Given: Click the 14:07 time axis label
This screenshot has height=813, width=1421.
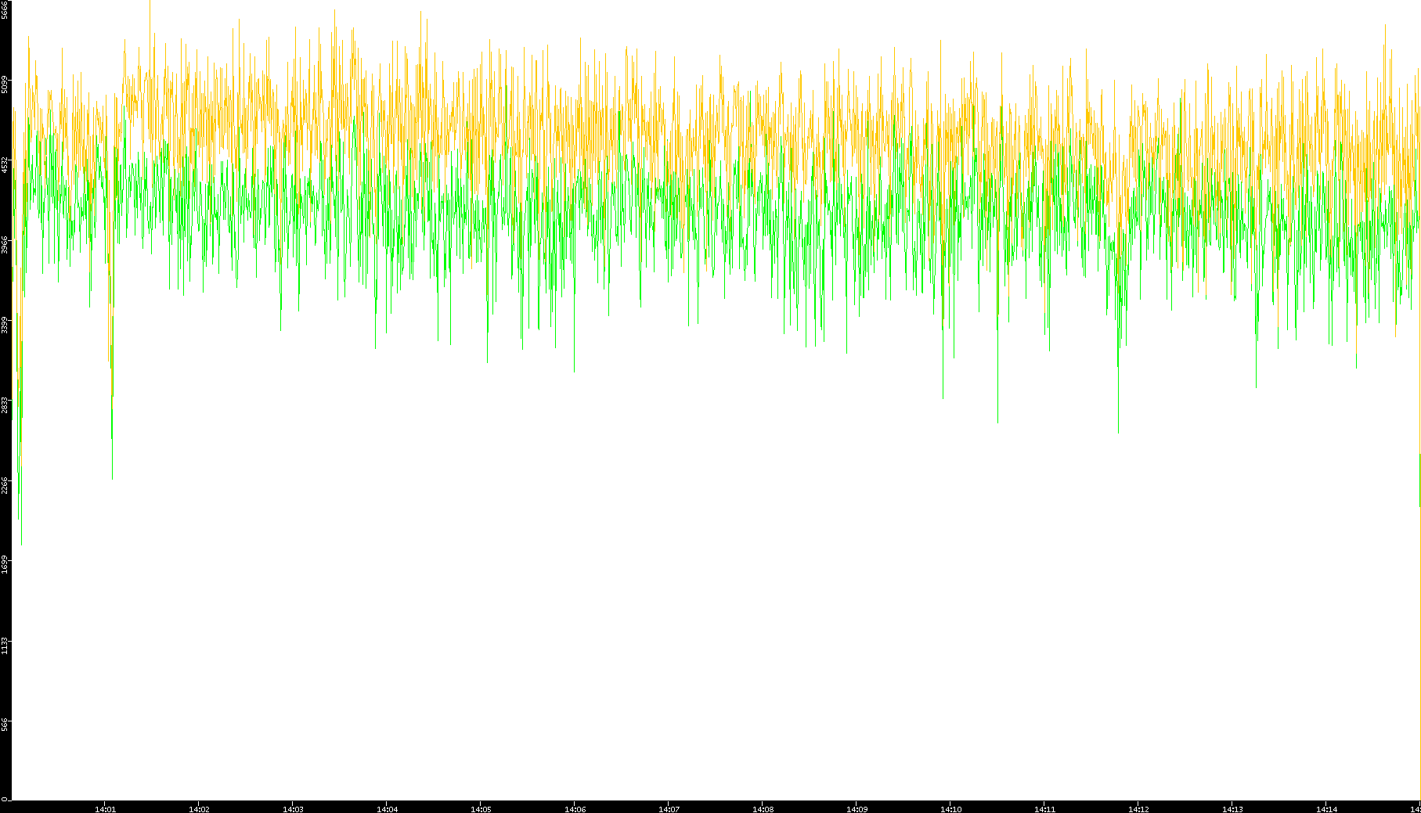Looking at the screenshot, I should [669, 809].
